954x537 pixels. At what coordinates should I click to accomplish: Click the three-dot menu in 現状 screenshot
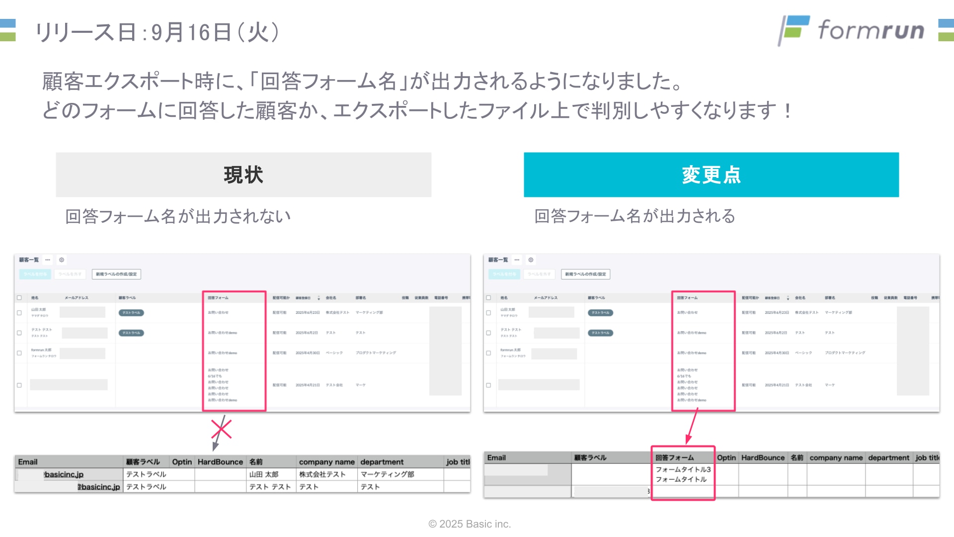point(48,260)
